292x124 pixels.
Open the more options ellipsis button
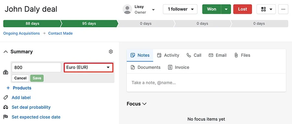tap(283, 9)
